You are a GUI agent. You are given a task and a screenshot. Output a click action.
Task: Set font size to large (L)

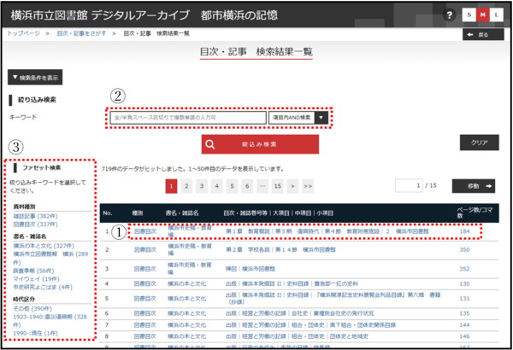(498, 16)
